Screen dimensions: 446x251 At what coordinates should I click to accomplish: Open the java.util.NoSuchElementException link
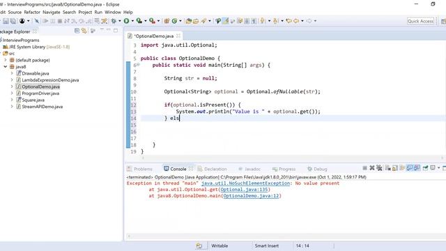click(x=245, y=183)
